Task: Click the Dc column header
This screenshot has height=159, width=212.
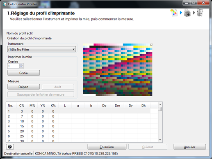Action: (104, 106)
